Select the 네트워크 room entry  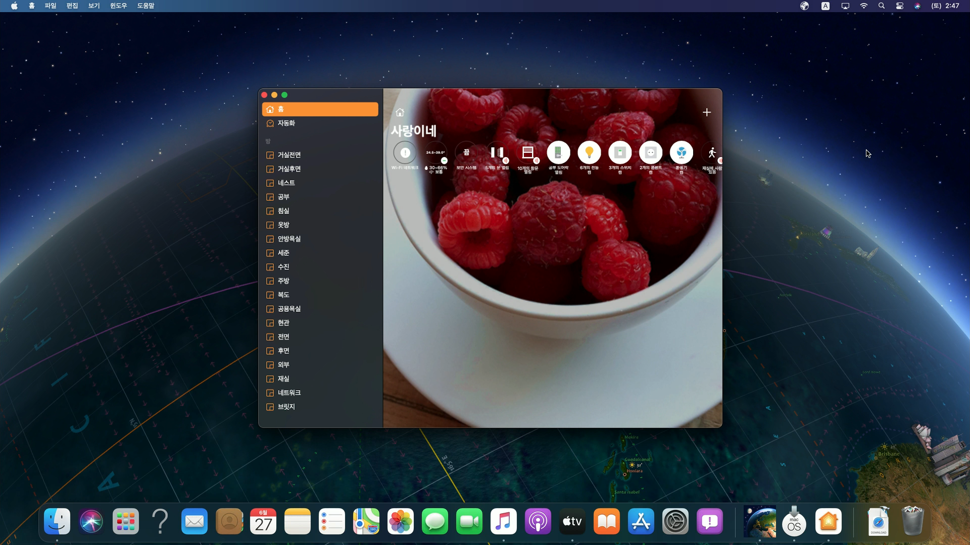point(289,393)
